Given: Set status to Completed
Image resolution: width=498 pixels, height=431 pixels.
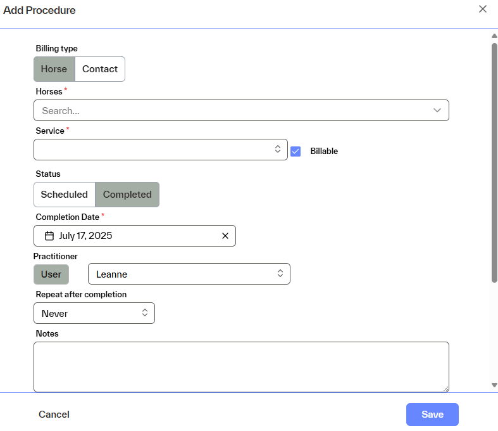Looking at the screenshot, I should click(x=127, y=195).
